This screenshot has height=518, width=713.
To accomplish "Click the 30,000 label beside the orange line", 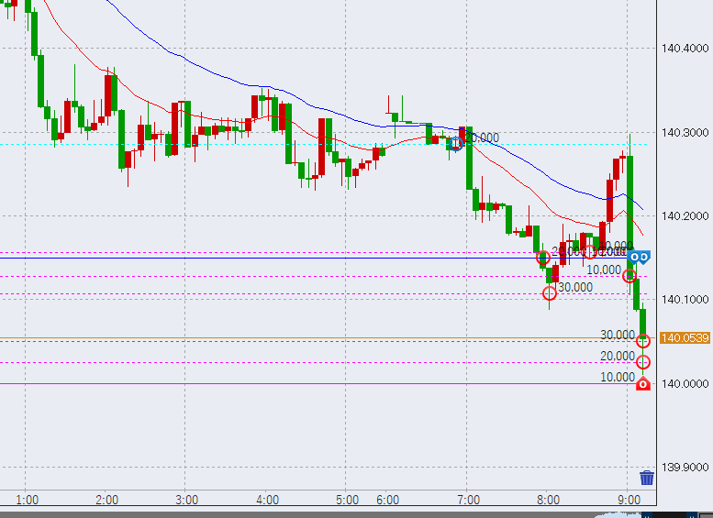I will (x=617, y=335).
